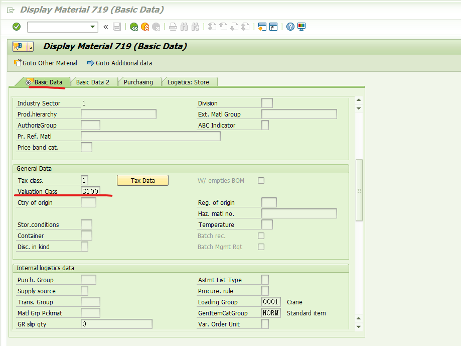The image size is (461, 346).
Task: Click the Tax class. field
Action: click(84, 180)
